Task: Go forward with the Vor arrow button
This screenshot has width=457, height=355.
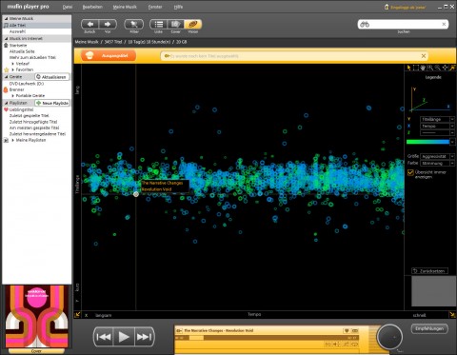Action: pos(108,24)
